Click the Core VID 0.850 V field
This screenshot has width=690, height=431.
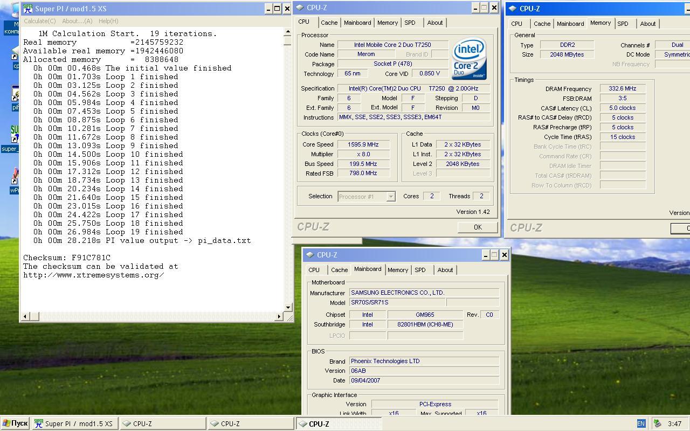pyautogui.click(x=430, y=74)
